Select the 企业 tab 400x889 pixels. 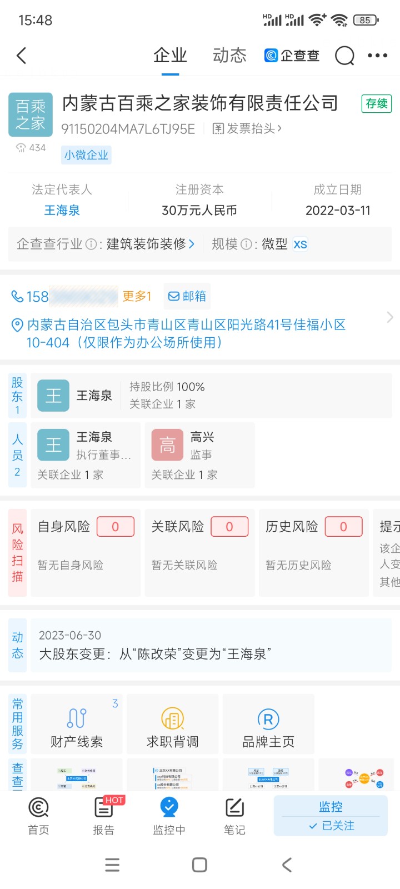[170, 56]
